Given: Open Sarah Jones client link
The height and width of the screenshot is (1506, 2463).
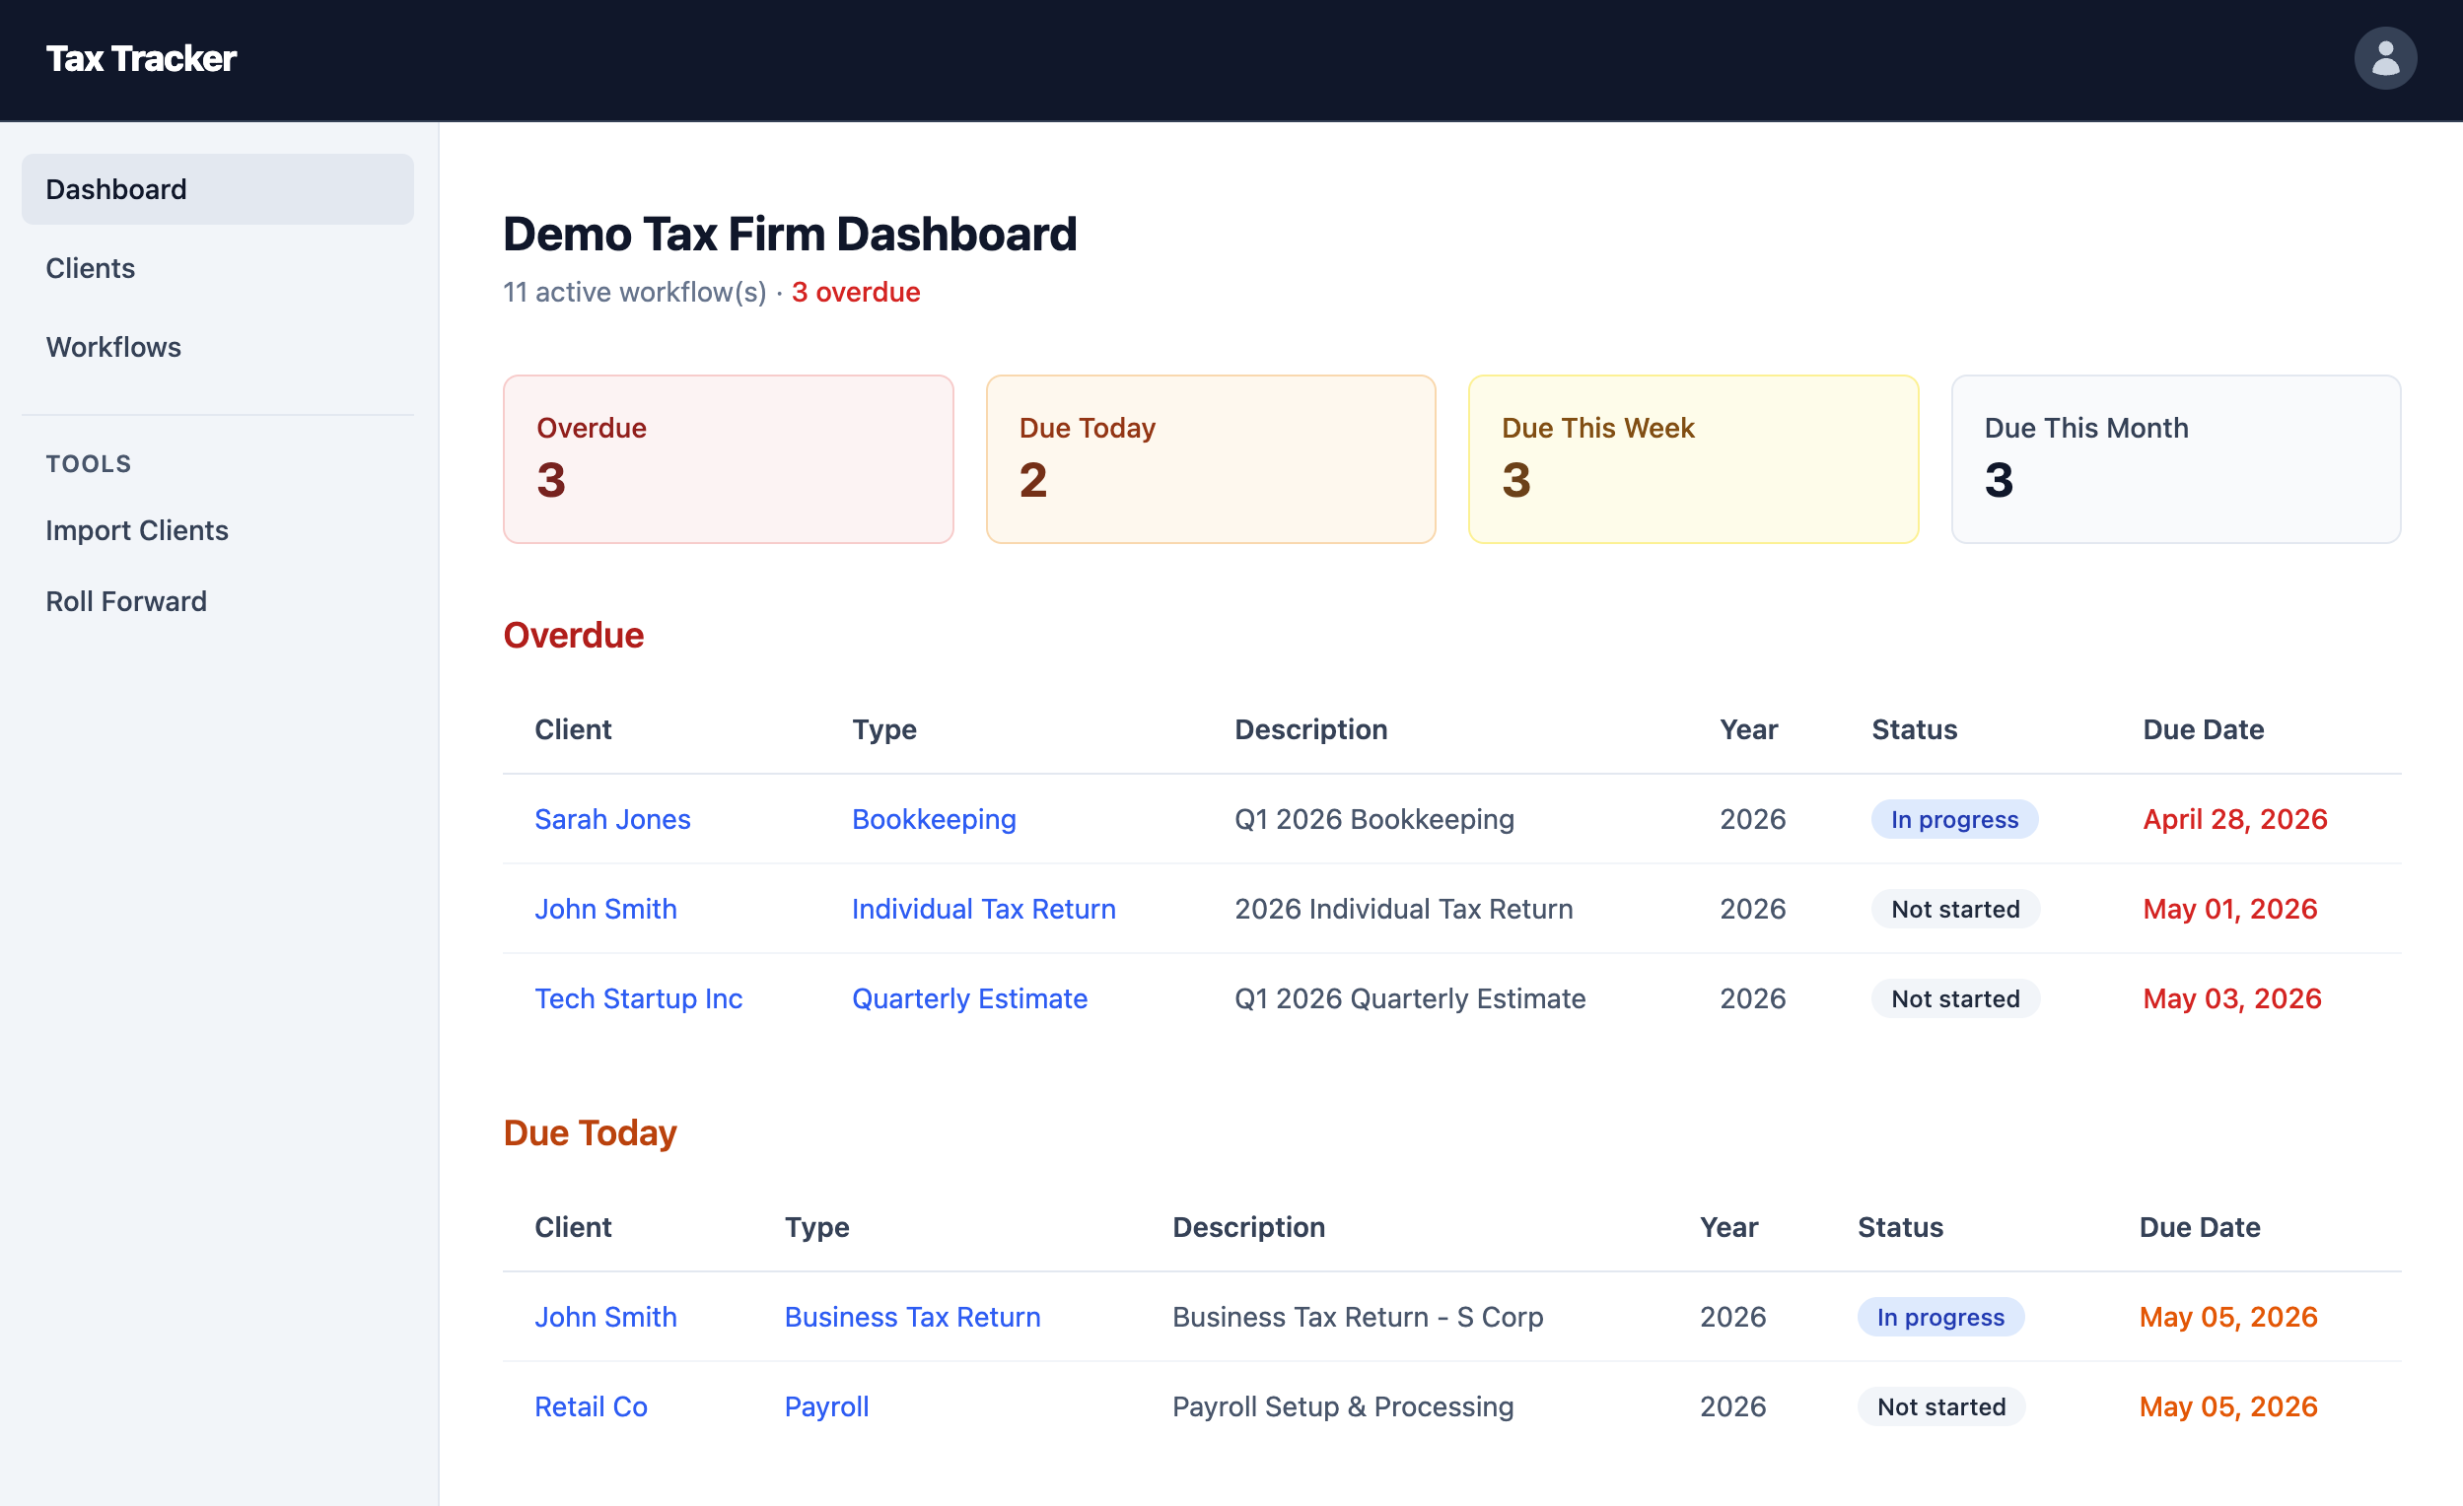Looking at the screenshot, I should click(612, 819).
